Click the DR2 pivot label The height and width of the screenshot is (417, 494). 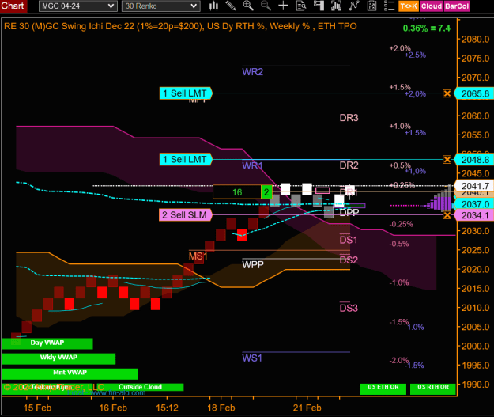pyautogui.click(x=349, y=165)
